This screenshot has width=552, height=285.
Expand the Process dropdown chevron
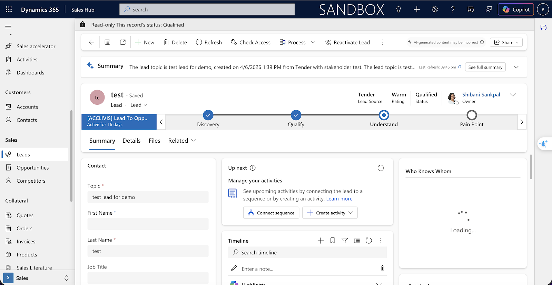(313, 42)
